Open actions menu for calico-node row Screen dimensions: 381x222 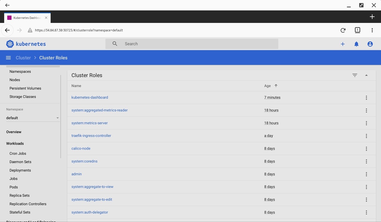click(x=366, y=149)
